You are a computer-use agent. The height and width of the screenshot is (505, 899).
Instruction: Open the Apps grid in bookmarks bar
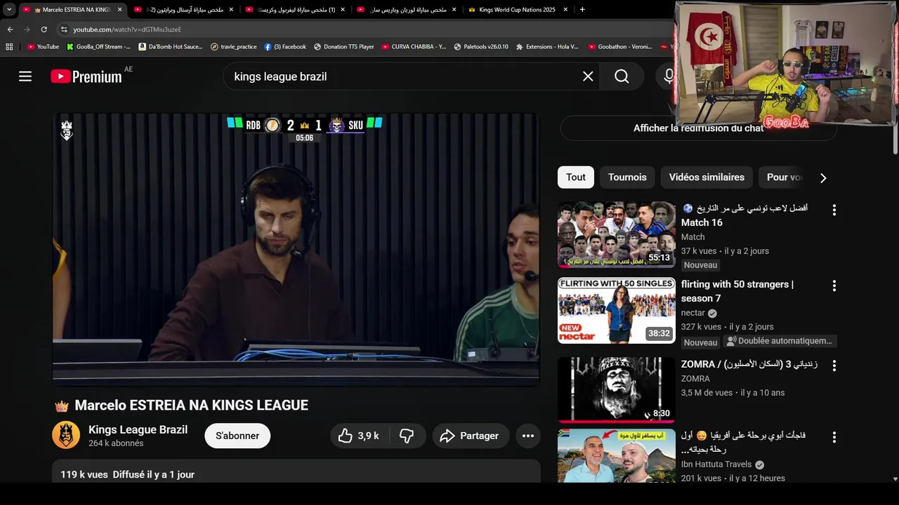tap(9, 47)
